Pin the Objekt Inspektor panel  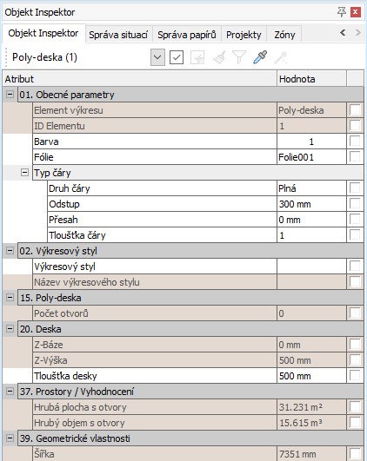(x=342, y=12)
